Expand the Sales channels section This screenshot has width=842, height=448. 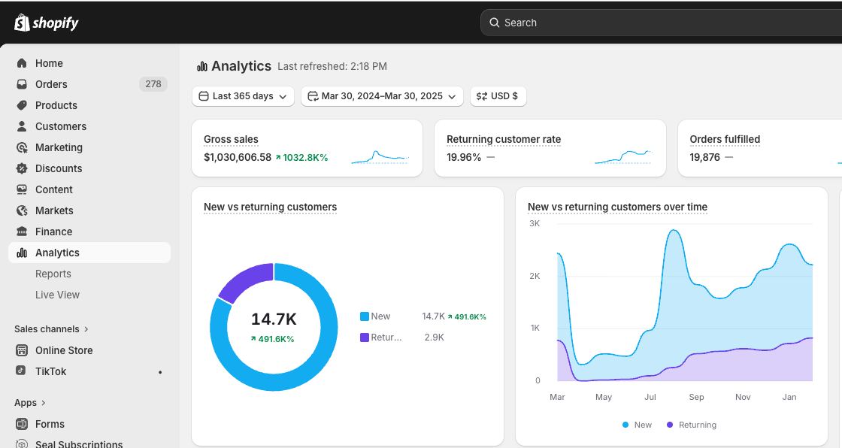(52, 328)
